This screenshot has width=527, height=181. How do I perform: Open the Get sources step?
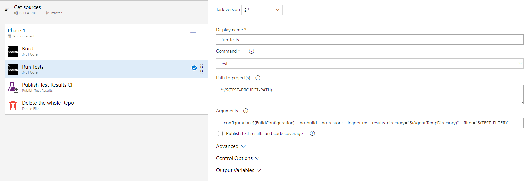[104, 10]
